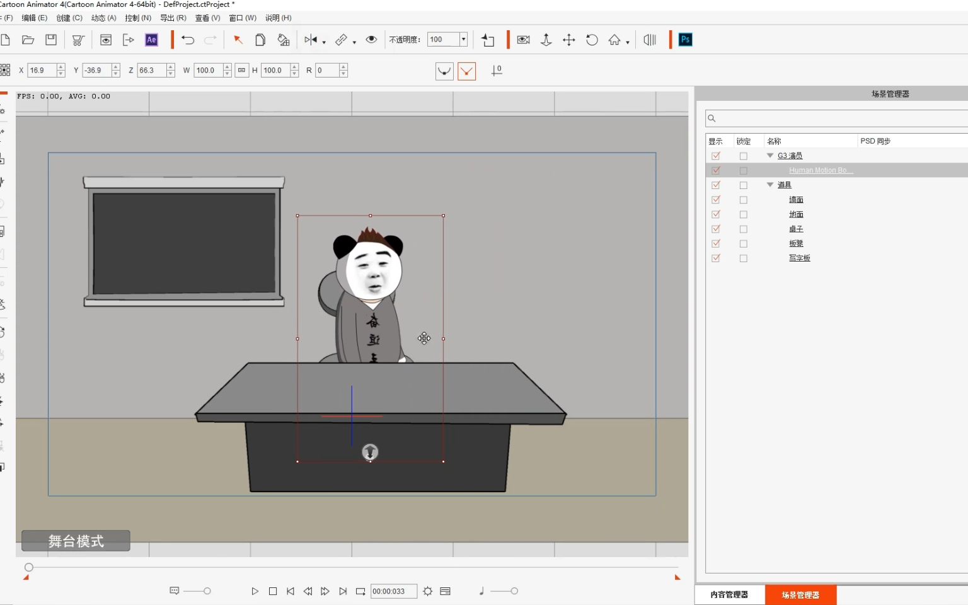Open the 编辑 (E) menu

pyautogui.click(x=35, y=18)
